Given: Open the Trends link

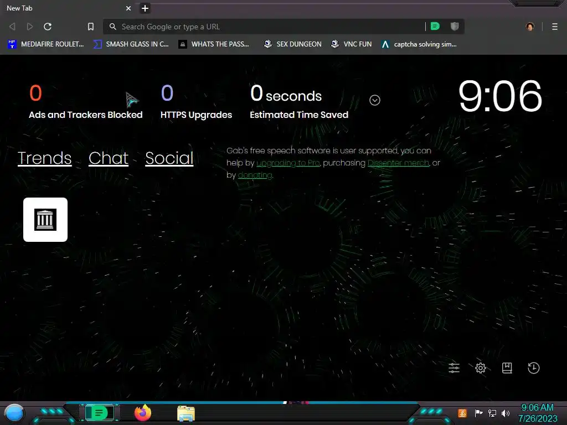Looking at the screenshot, I should click(x=44, y=158).
